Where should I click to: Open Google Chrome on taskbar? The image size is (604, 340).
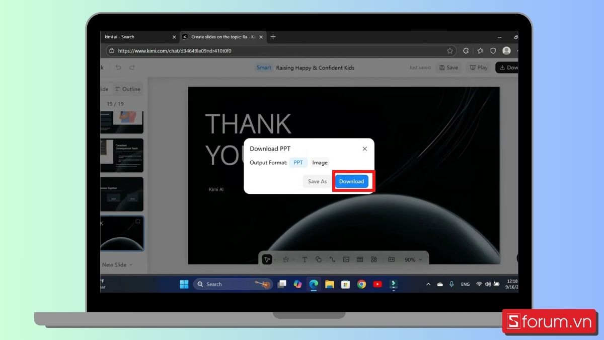(361, 284)
